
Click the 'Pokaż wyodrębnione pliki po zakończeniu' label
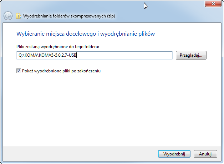tap(61, 71)
